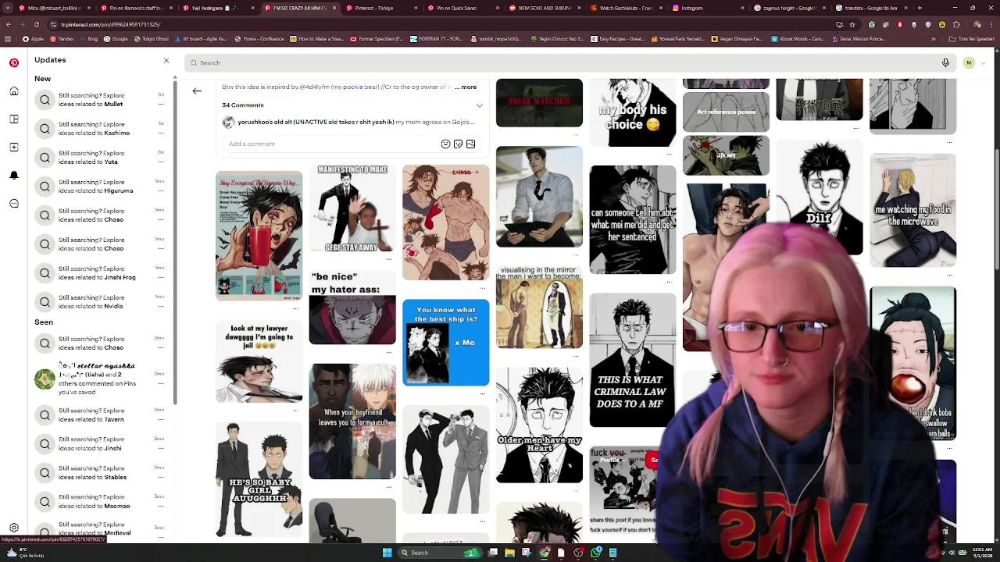Open emoji picker in the comment box
Viewport: 1000px width, 562px height.
[445, 144]
